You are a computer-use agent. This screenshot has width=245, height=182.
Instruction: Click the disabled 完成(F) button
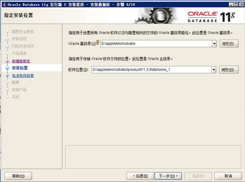198,176
